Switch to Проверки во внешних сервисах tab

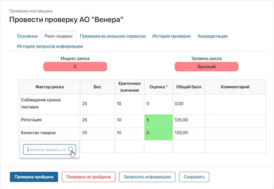(x=113, y=36)
